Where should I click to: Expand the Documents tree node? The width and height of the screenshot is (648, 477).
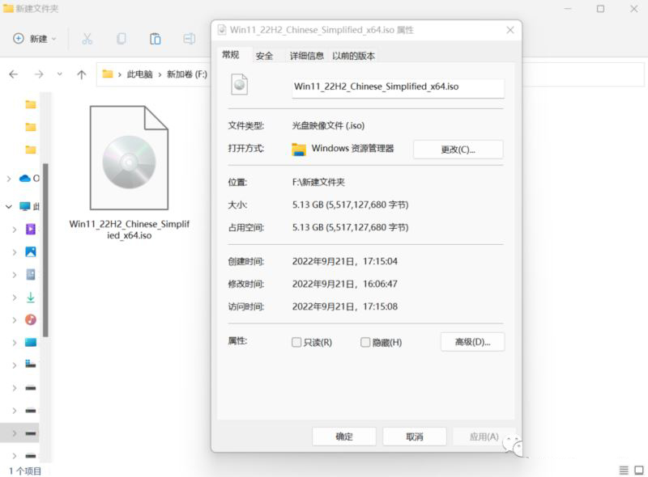15,275
